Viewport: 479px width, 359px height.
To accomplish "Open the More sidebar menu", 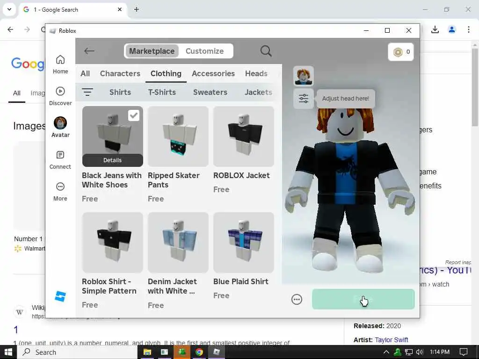I will 60,192.
